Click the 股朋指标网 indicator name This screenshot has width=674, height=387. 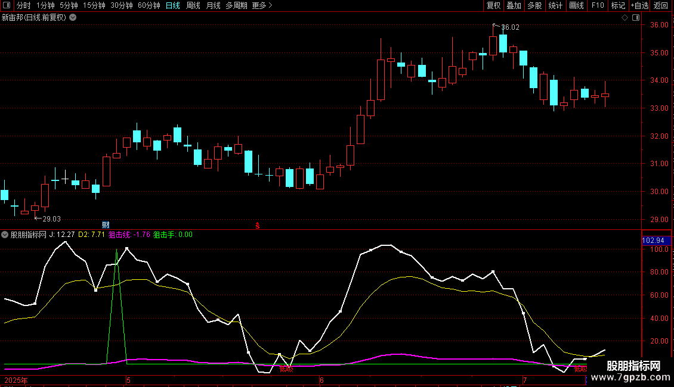point(29,235)
